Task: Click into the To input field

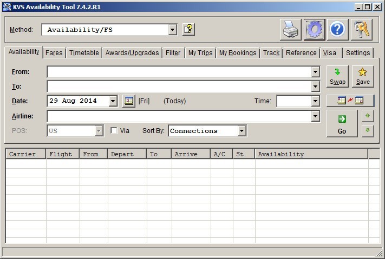Action: (179, 87)
